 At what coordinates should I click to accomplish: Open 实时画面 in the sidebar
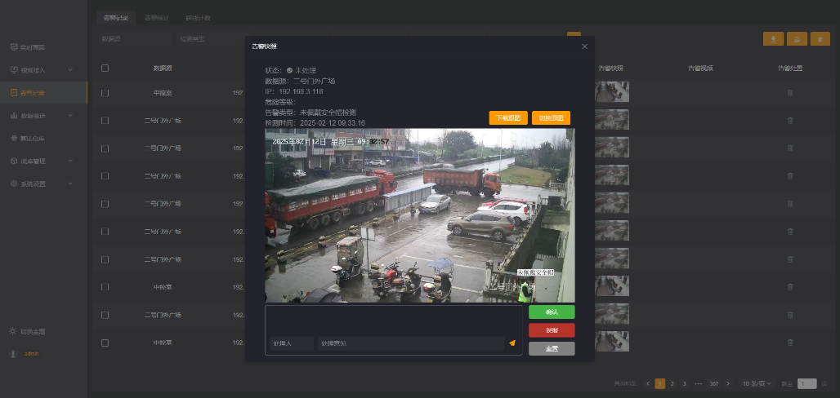pyautogui.click(x=32, y=47)
